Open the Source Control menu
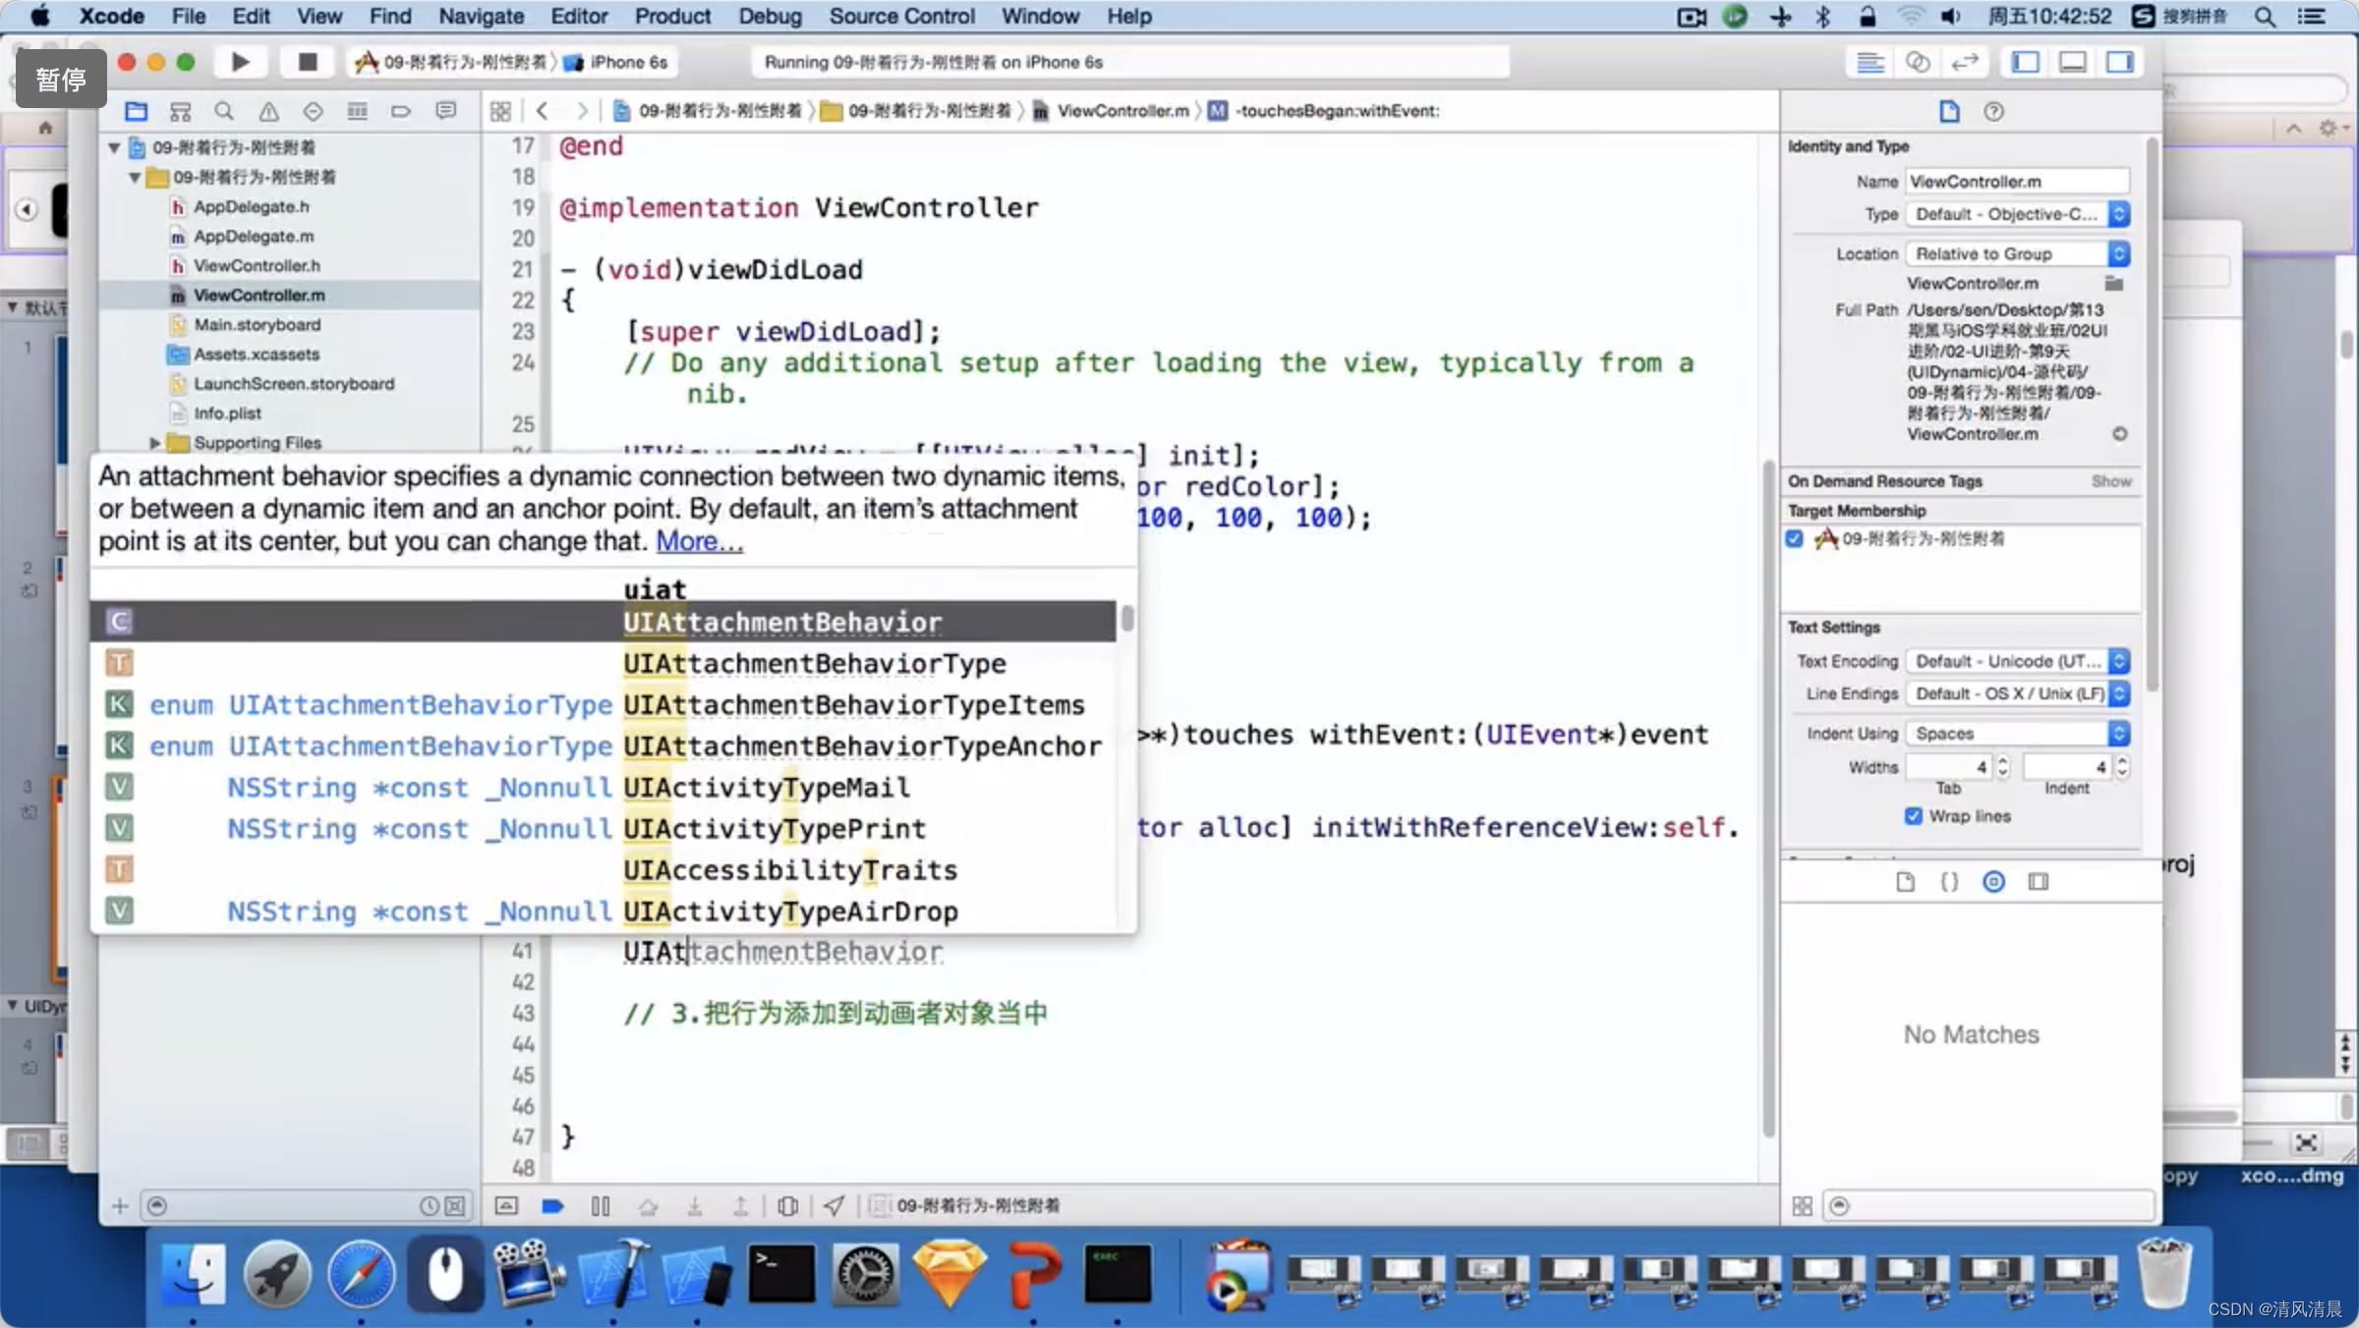This screenshot has height=1328, width=2359. 901,16
